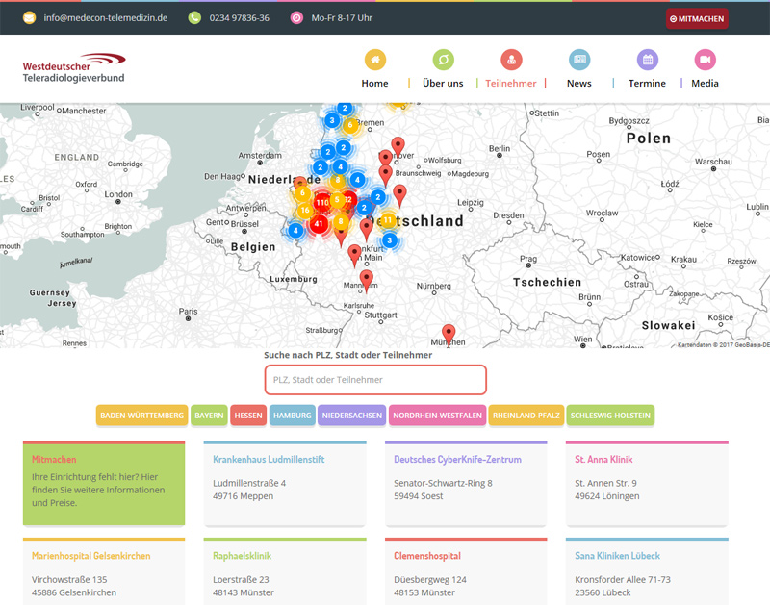
Task: Click the pink Media video camera icon
Action: tap(706, 60)
